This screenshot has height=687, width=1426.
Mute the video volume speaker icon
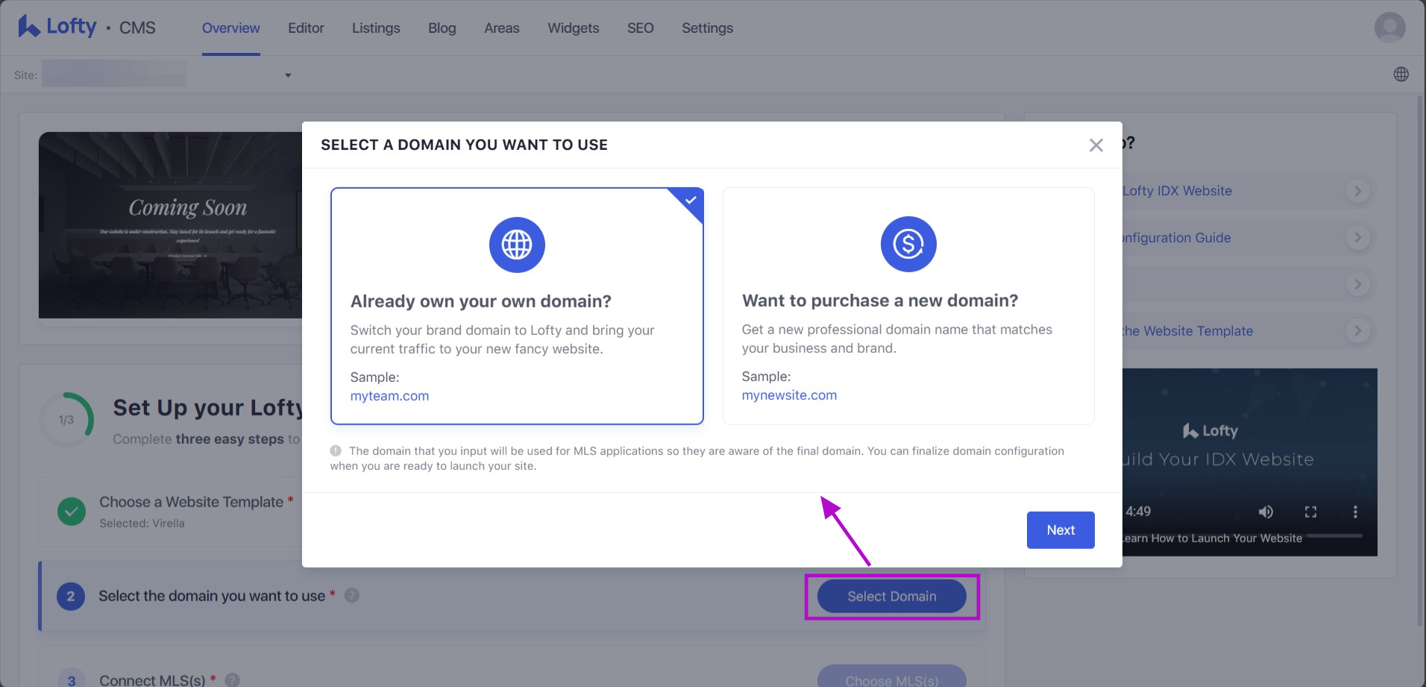tap(1266, 512)
